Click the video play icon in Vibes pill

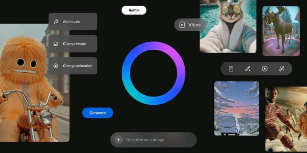(x=182, y=25)
